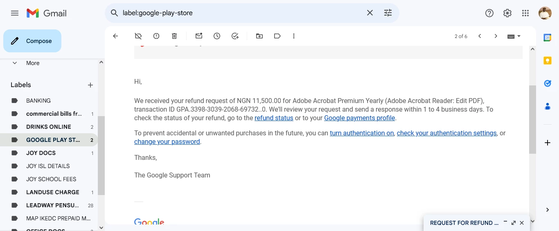Open Settings gear icon
559x231 pixels.
click(x=507, y=13)
